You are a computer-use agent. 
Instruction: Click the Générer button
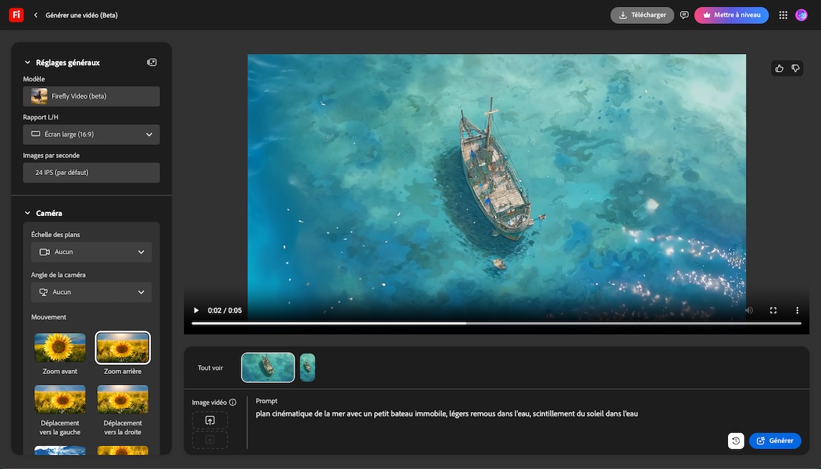[x=774, y=441]
